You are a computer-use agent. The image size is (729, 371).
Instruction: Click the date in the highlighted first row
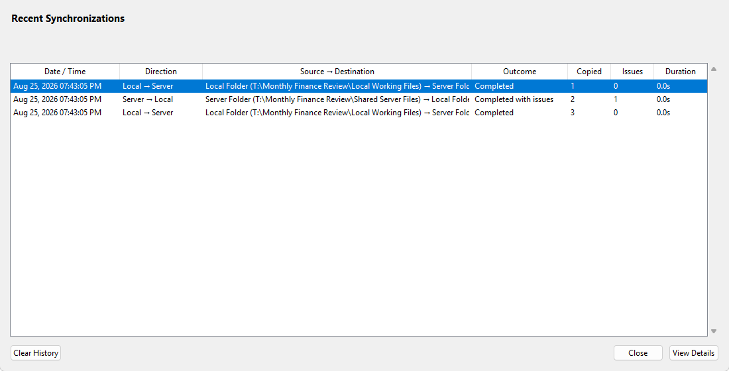coord(57,86)
